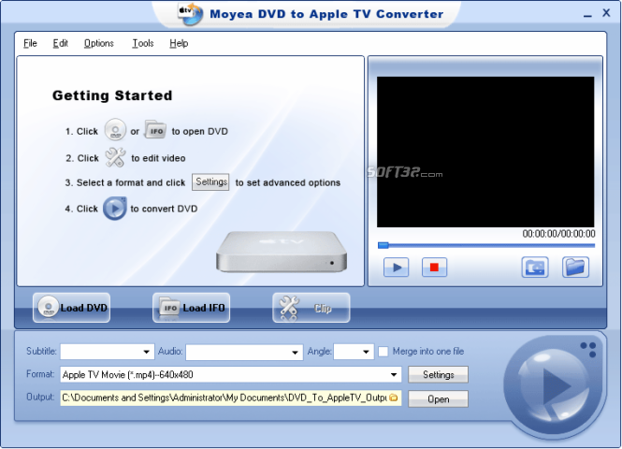The width and height of the screenshot is (622, 449).
Task: Enable Merge into one file checkbox
Action: (x=383, y=352)
